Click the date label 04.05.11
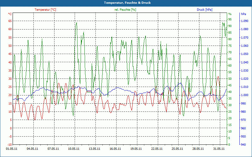This screenshot has height=157, width=252. (32, 149)
